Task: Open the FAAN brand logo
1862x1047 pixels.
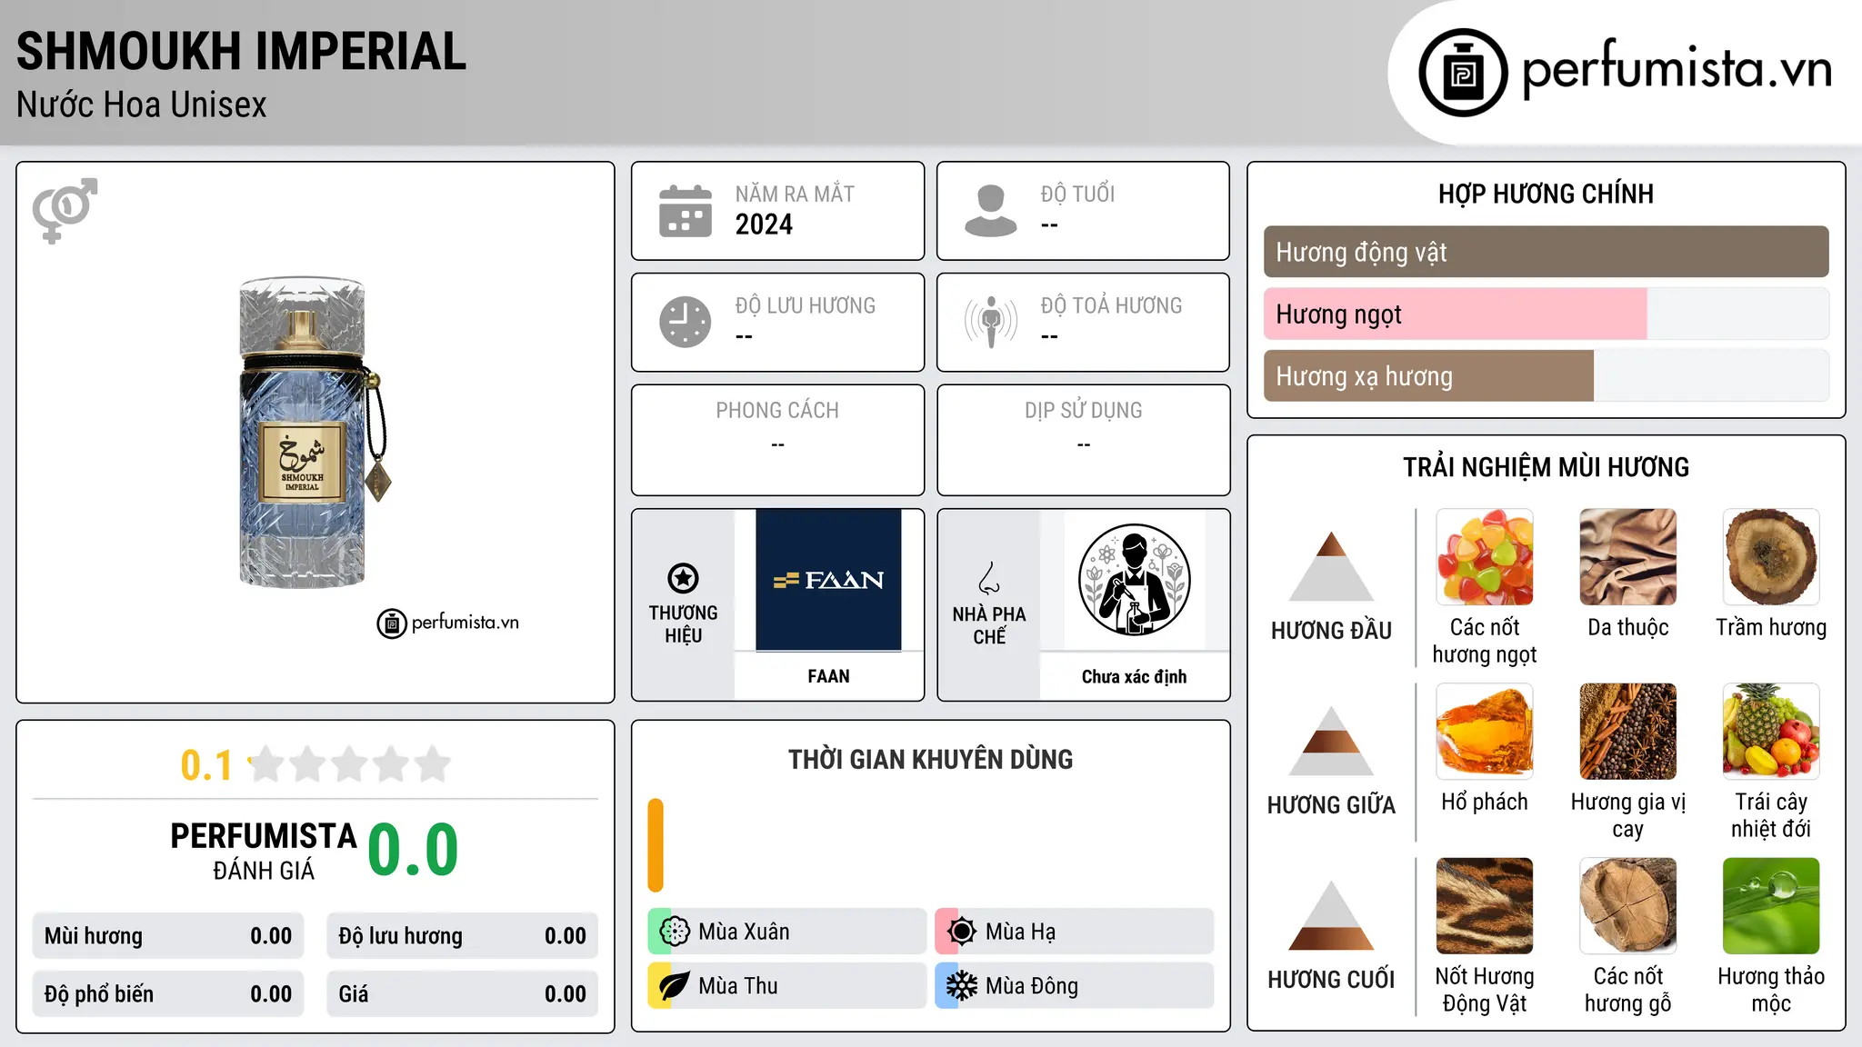Action: 828,580
